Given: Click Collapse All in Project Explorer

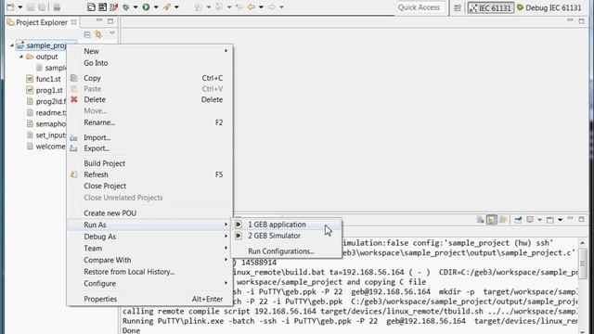Looking at the screenshot, I should tap(87, 34).
